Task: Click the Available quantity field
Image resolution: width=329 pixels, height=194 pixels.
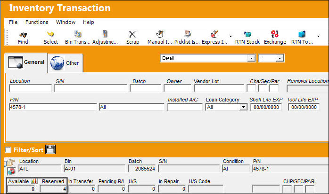Action: click(21, 189)
